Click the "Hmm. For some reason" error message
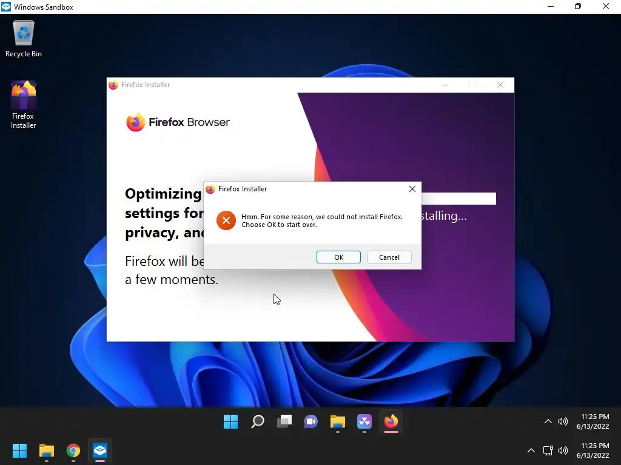This screenshot has width=621, height=465. tap(321, 220)
